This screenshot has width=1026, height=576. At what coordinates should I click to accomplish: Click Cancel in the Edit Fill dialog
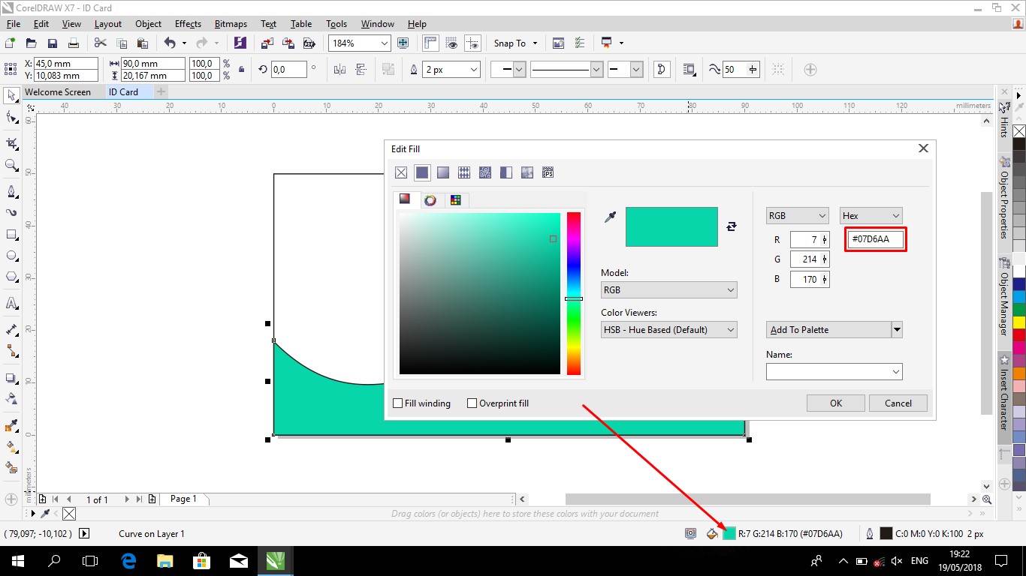tap(898, 403)
